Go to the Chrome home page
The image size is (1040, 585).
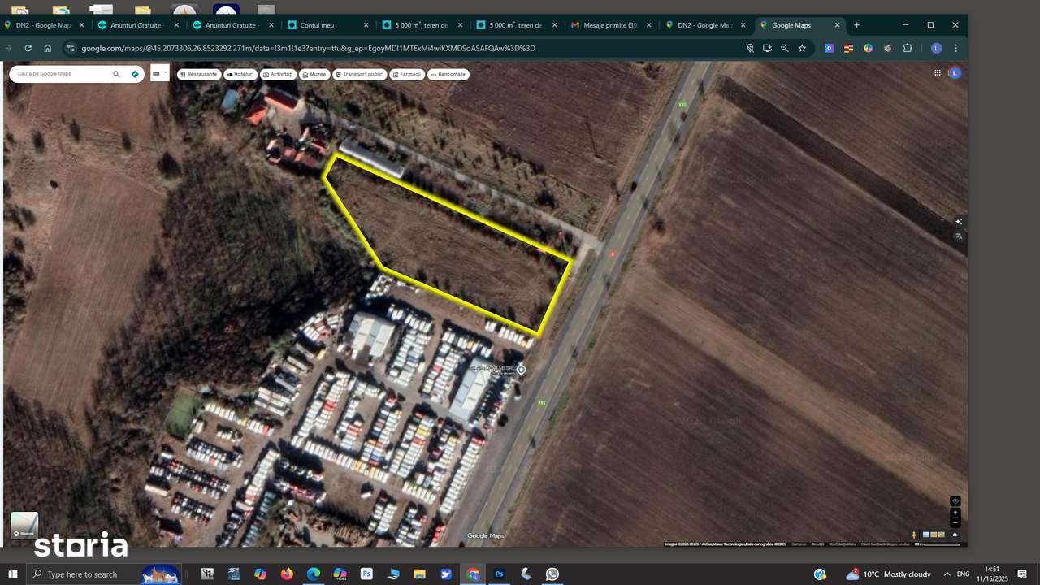(48, 48)
